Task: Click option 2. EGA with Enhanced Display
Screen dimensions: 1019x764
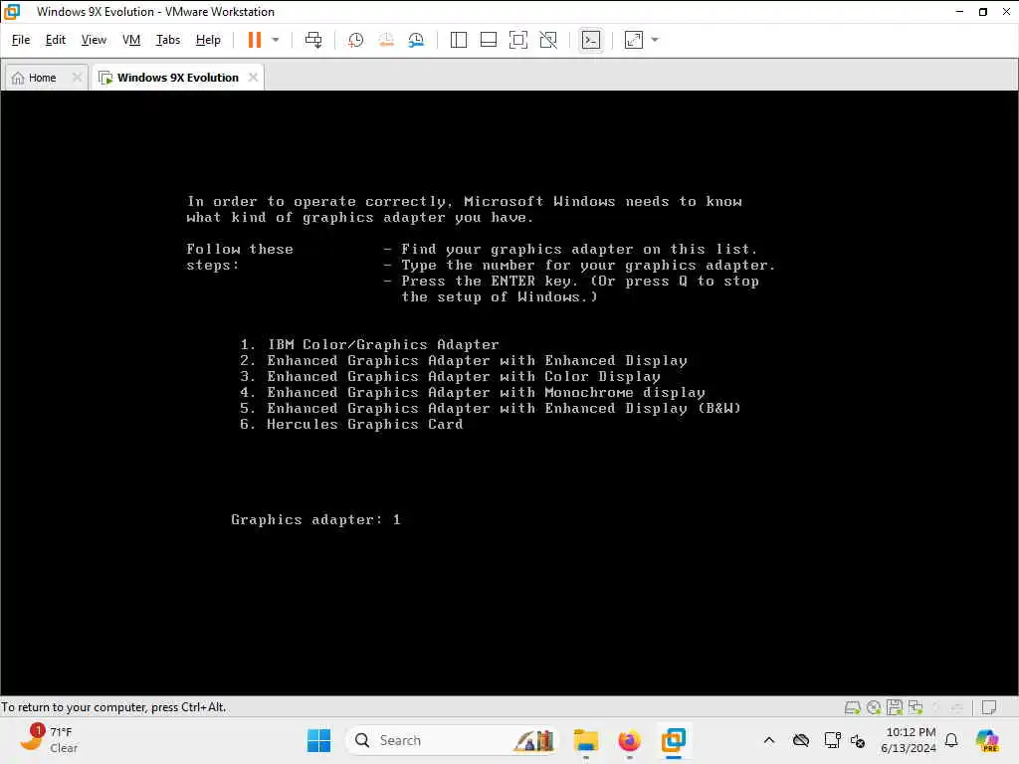Action: [464, 360]
